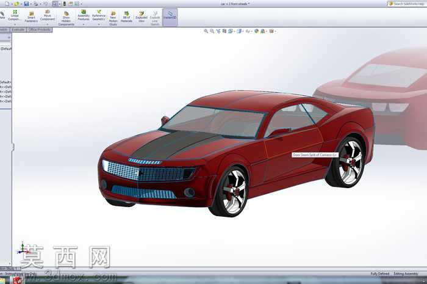Open dropdown arrow beside Open folder
427x284 pixels.
pos(21,4)
